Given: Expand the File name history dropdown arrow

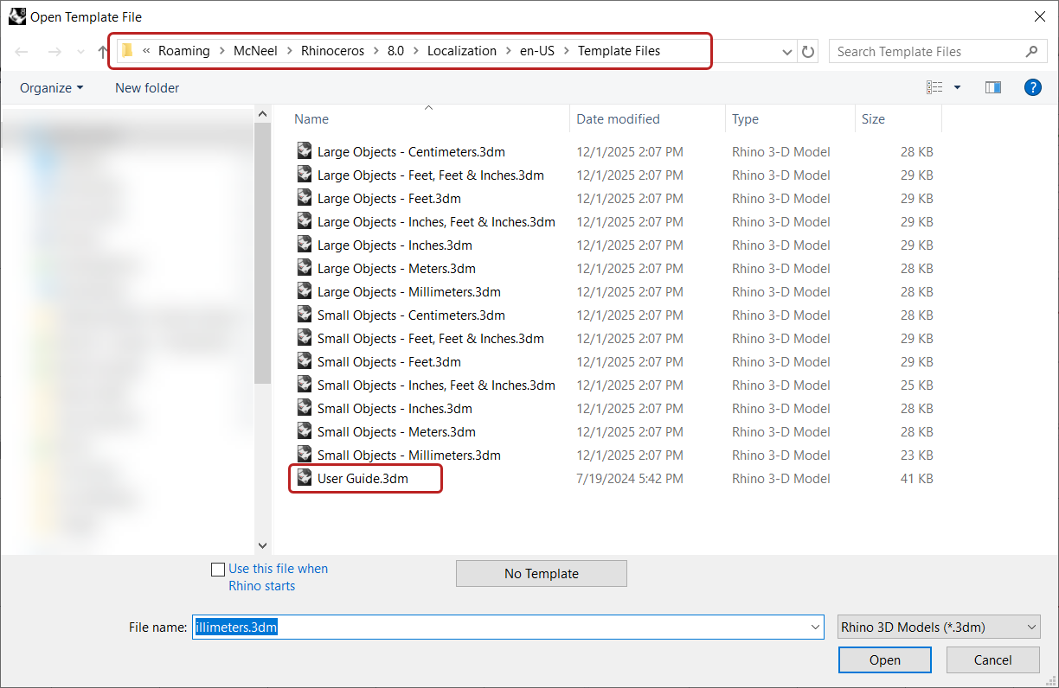Looking at the screenshot, I should pyautogui.click(x=814, y=627).
